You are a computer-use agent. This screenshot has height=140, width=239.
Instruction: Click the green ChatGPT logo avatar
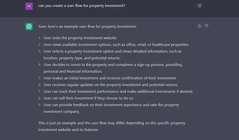point(29,26)
